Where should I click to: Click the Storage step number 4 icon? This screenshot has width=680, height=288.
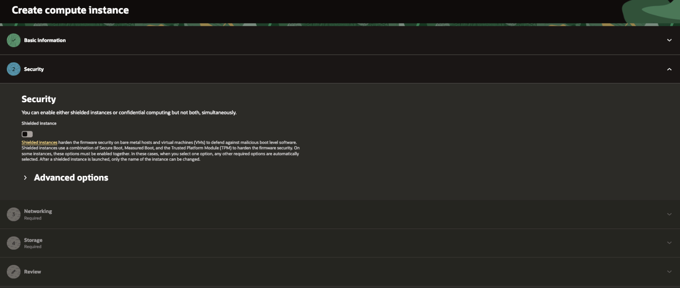[x=14, y=243]
